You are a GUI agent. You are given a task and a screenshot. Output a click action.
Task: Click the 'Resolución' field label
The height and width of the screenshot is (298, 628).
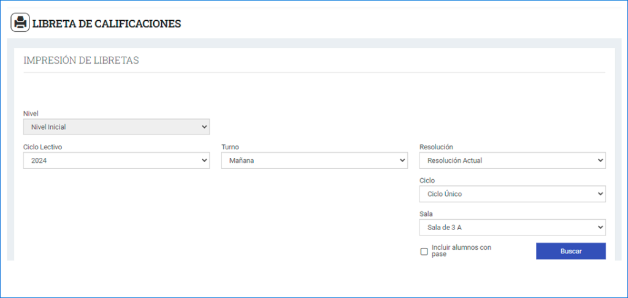436,147
